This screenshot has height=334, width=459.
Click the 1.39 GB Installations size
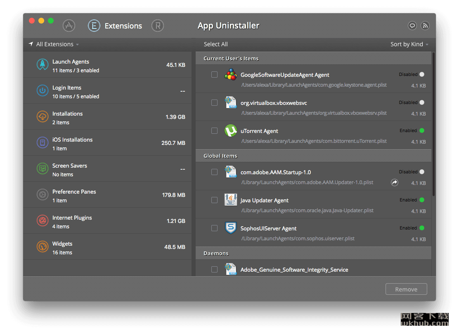point(175,117)
